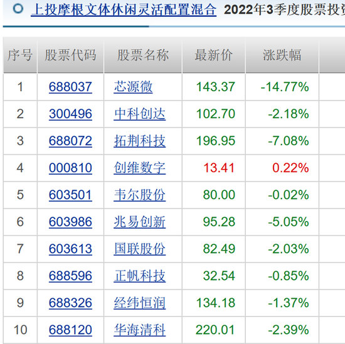Open stock code 000810 link
Viewport: 345px width, 344px height.
coord(70,168)
